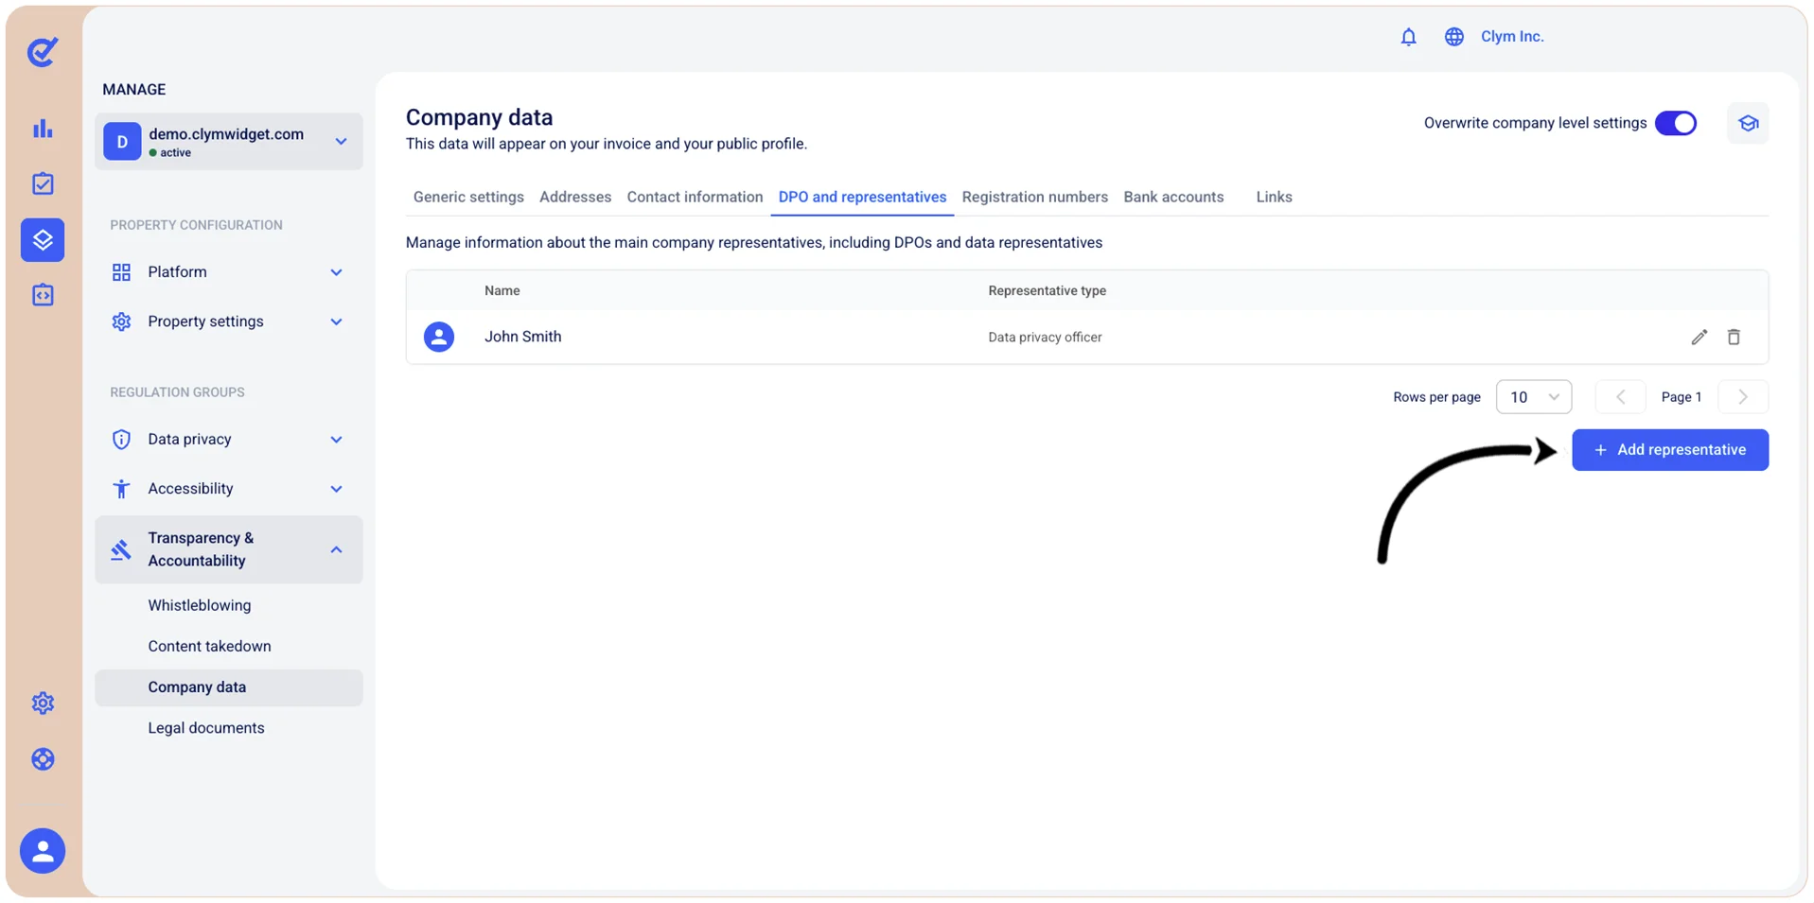Open the code snippet sidebar icon
Image resolution: width=1814 pixels, height=903 pixels.
[43, 295]
